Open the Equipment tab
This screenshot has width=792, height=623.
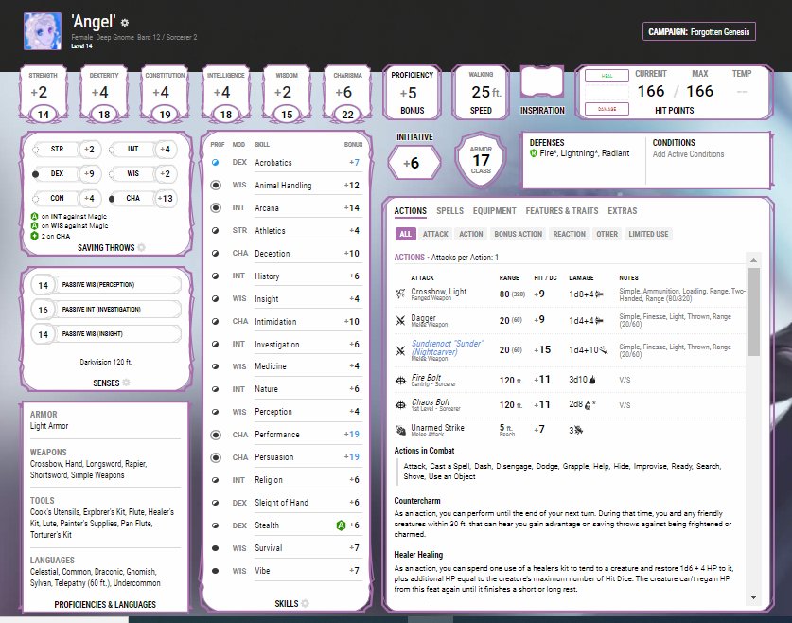tap(495, 211)
